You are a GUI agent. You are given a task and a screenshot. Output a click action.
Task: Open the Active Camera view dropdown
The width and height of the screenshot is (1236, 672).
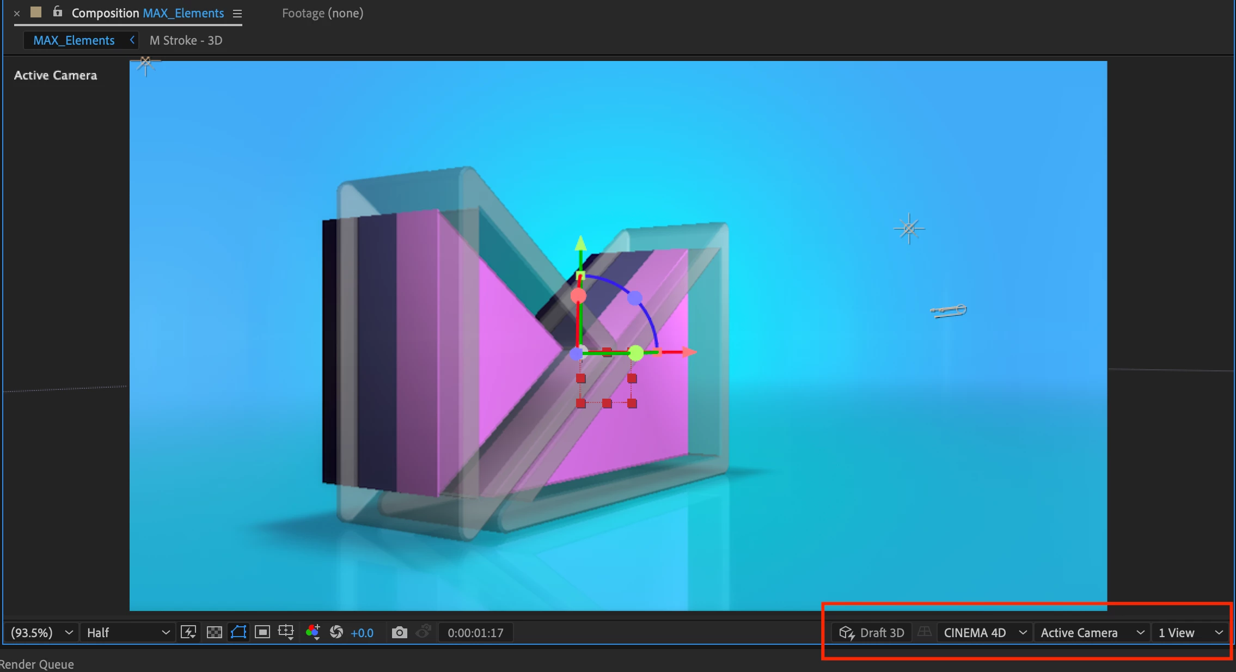(x=1092, y=633)
